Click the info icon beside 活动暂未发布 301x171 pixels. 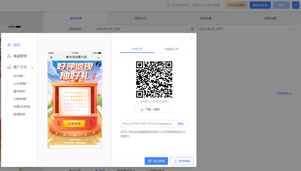168,5
